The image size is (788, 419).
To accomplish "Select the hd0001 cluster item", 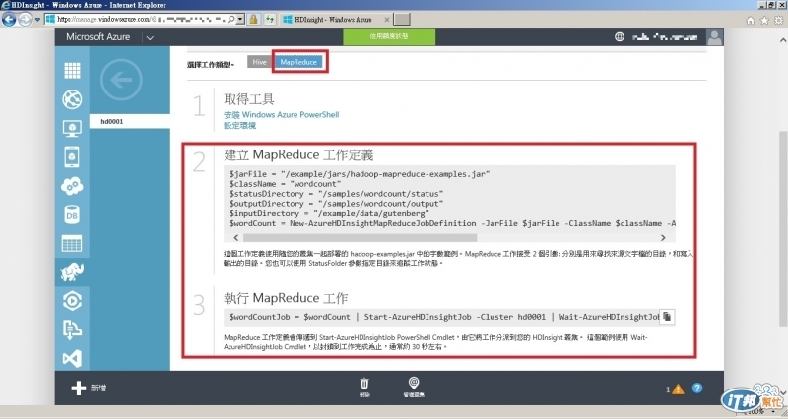I will click(x=130, y=121).
